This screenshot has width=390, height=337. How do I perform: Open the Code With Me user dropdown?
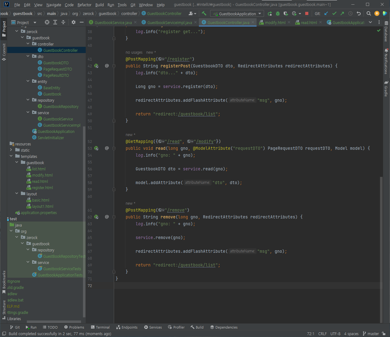pyautogui.click(x=192, y=13)
